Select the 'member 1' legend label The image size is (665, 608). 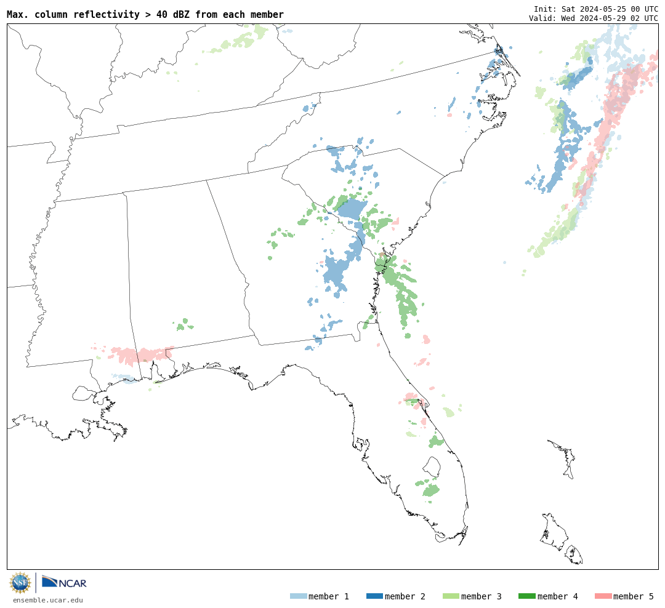click(329, 596)
